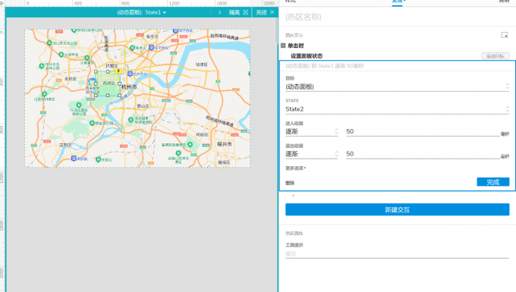Click the 完成 done button
The width and height of the screenshot is (516, 292).
click(493, 182)
